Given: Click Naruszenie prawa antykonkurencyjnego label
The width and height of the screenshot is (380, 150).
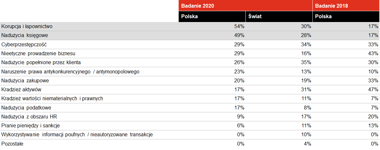Looking at the screenshot, I should coord(70,71).
